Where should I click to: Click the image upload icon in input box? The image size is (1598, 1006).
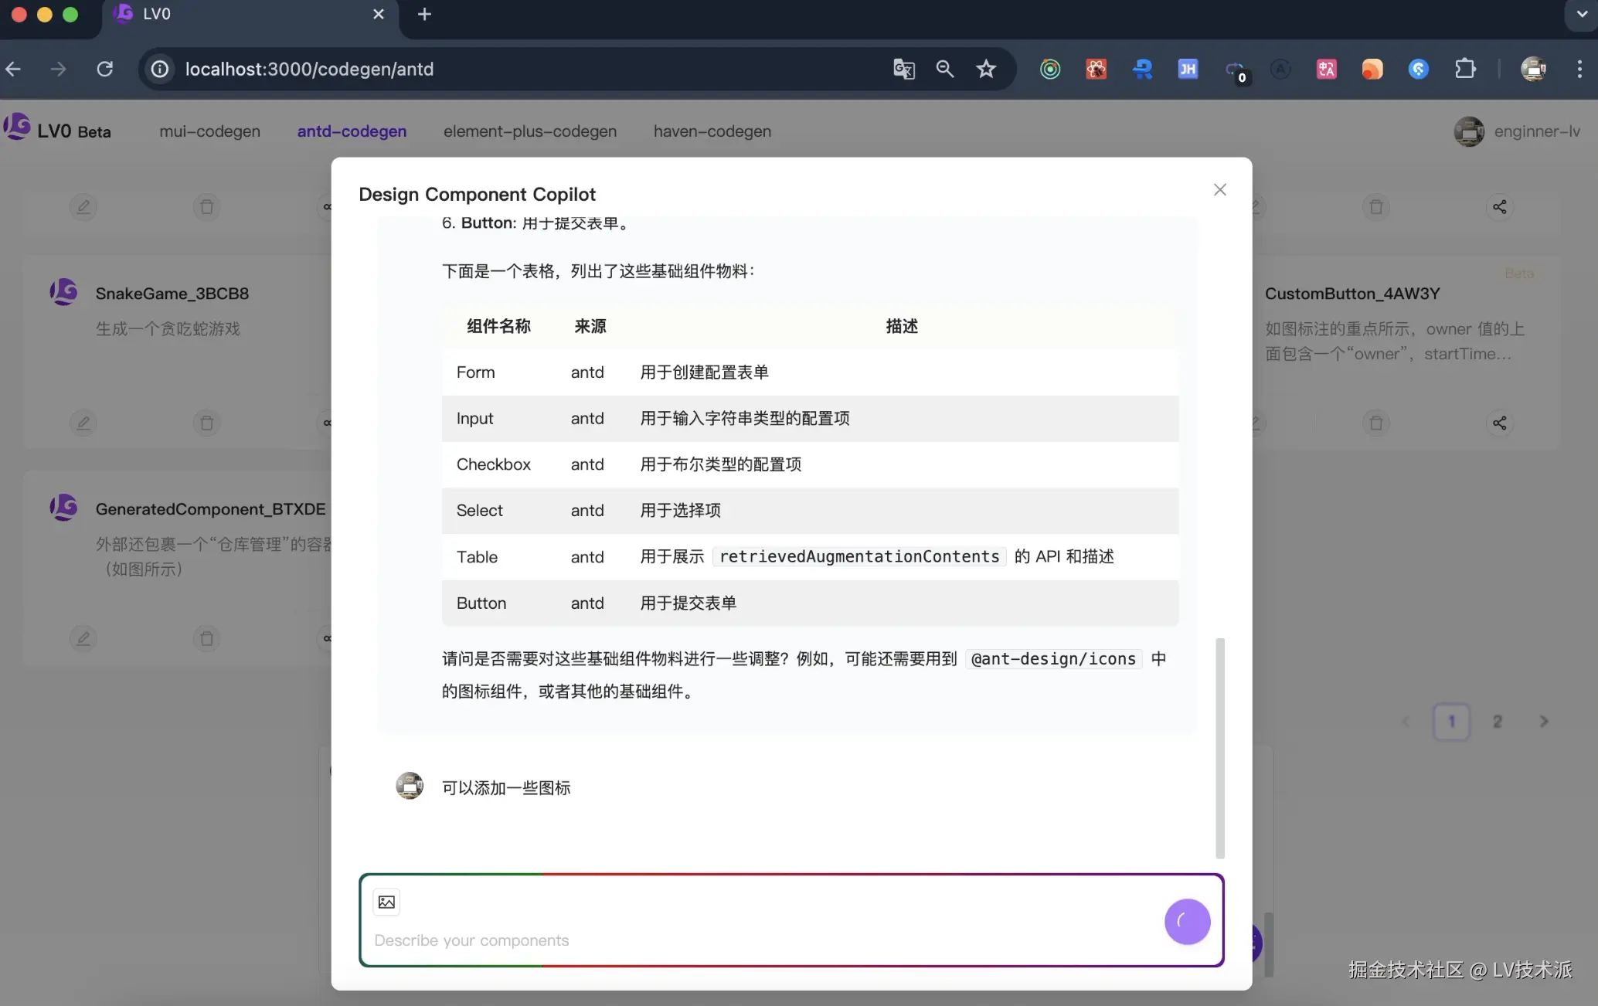pos(386,902)
